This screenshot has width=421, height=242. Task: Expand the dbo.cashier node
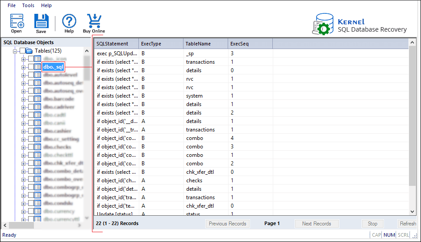coord(23,131)
